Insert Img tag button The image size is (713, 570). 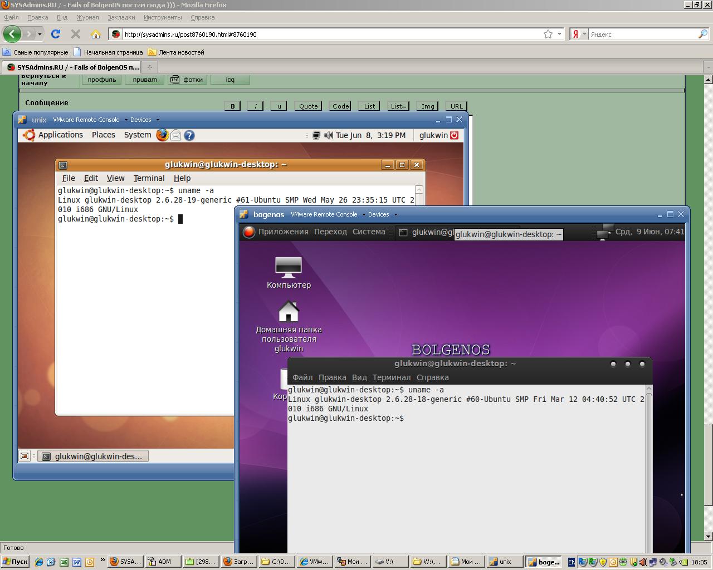pyautogui.click(x=428, y=106)
